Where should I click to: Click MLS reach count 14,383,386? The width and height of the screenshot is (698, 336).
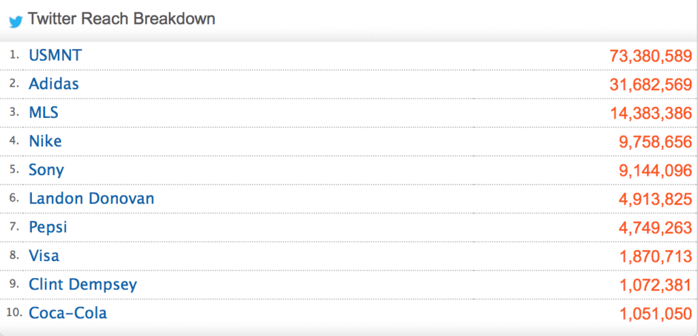click(651, 114)
